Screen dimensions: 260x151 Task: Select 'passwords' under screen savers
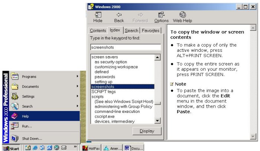[x=104, y=77]
